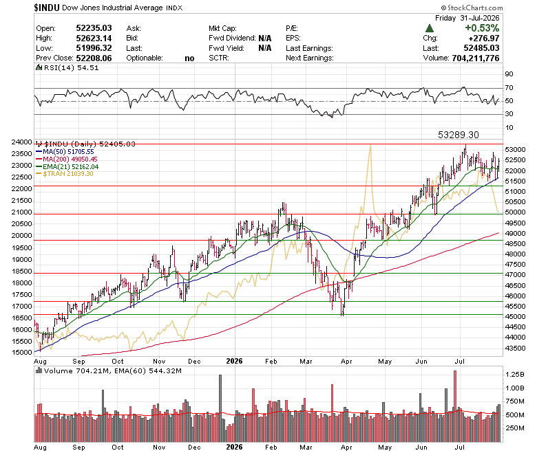The image size is (537, 453).
Task: Click the Friday 31-Jul-2026 date label
Action: 467,18
